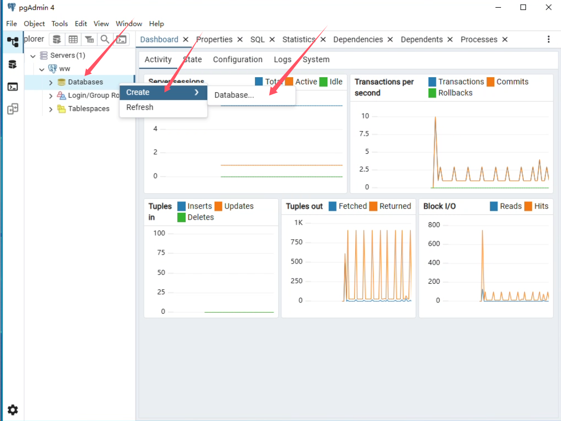Image resolution: width=561 pixels, height=421 pixels.
Task: Click the Servers group icon
Action: (43, 55)
